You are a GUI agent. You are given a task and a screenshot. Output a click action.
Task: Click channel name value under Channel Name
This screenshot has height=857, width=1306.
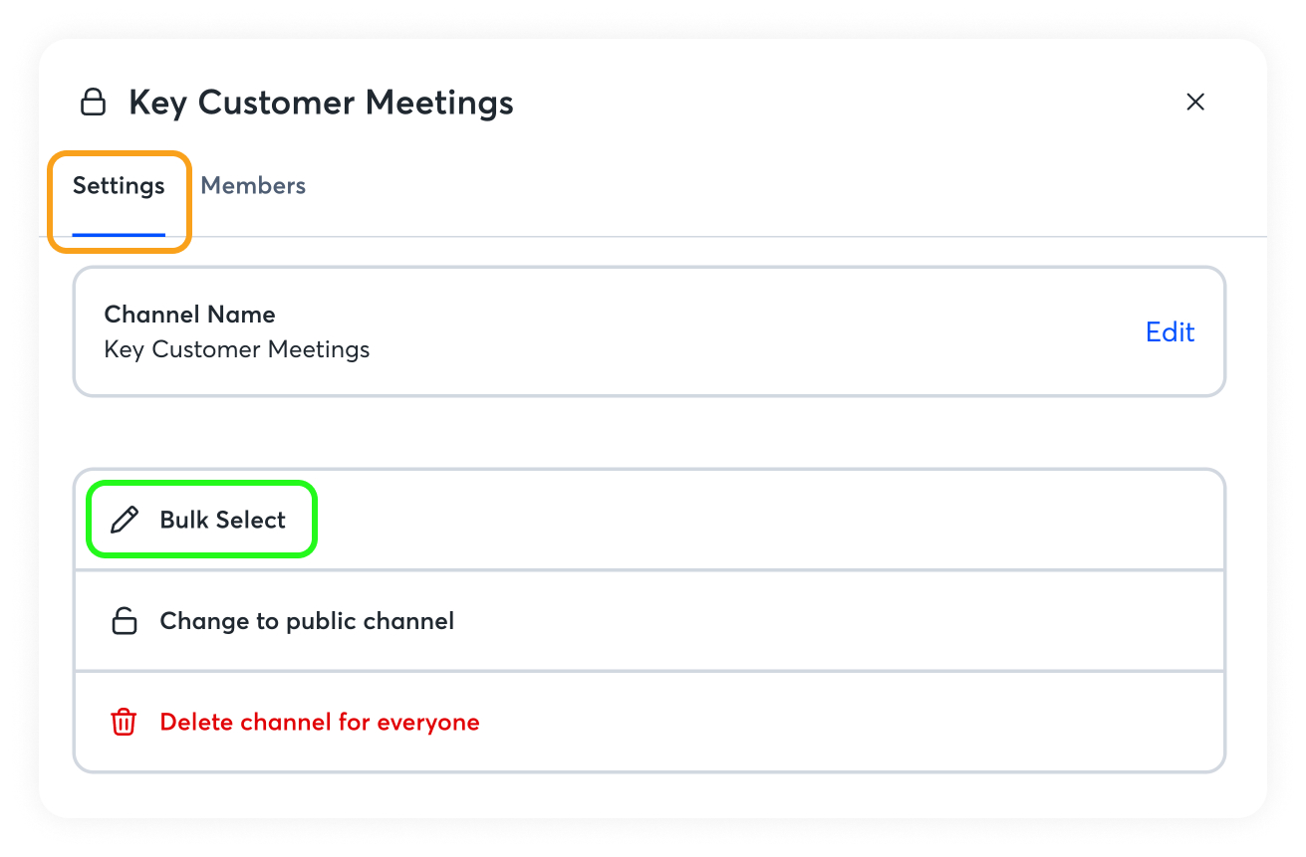click(x=237, y=350)
